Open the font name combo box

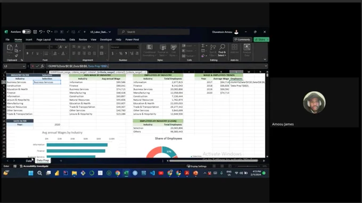[x=37, y=47]
